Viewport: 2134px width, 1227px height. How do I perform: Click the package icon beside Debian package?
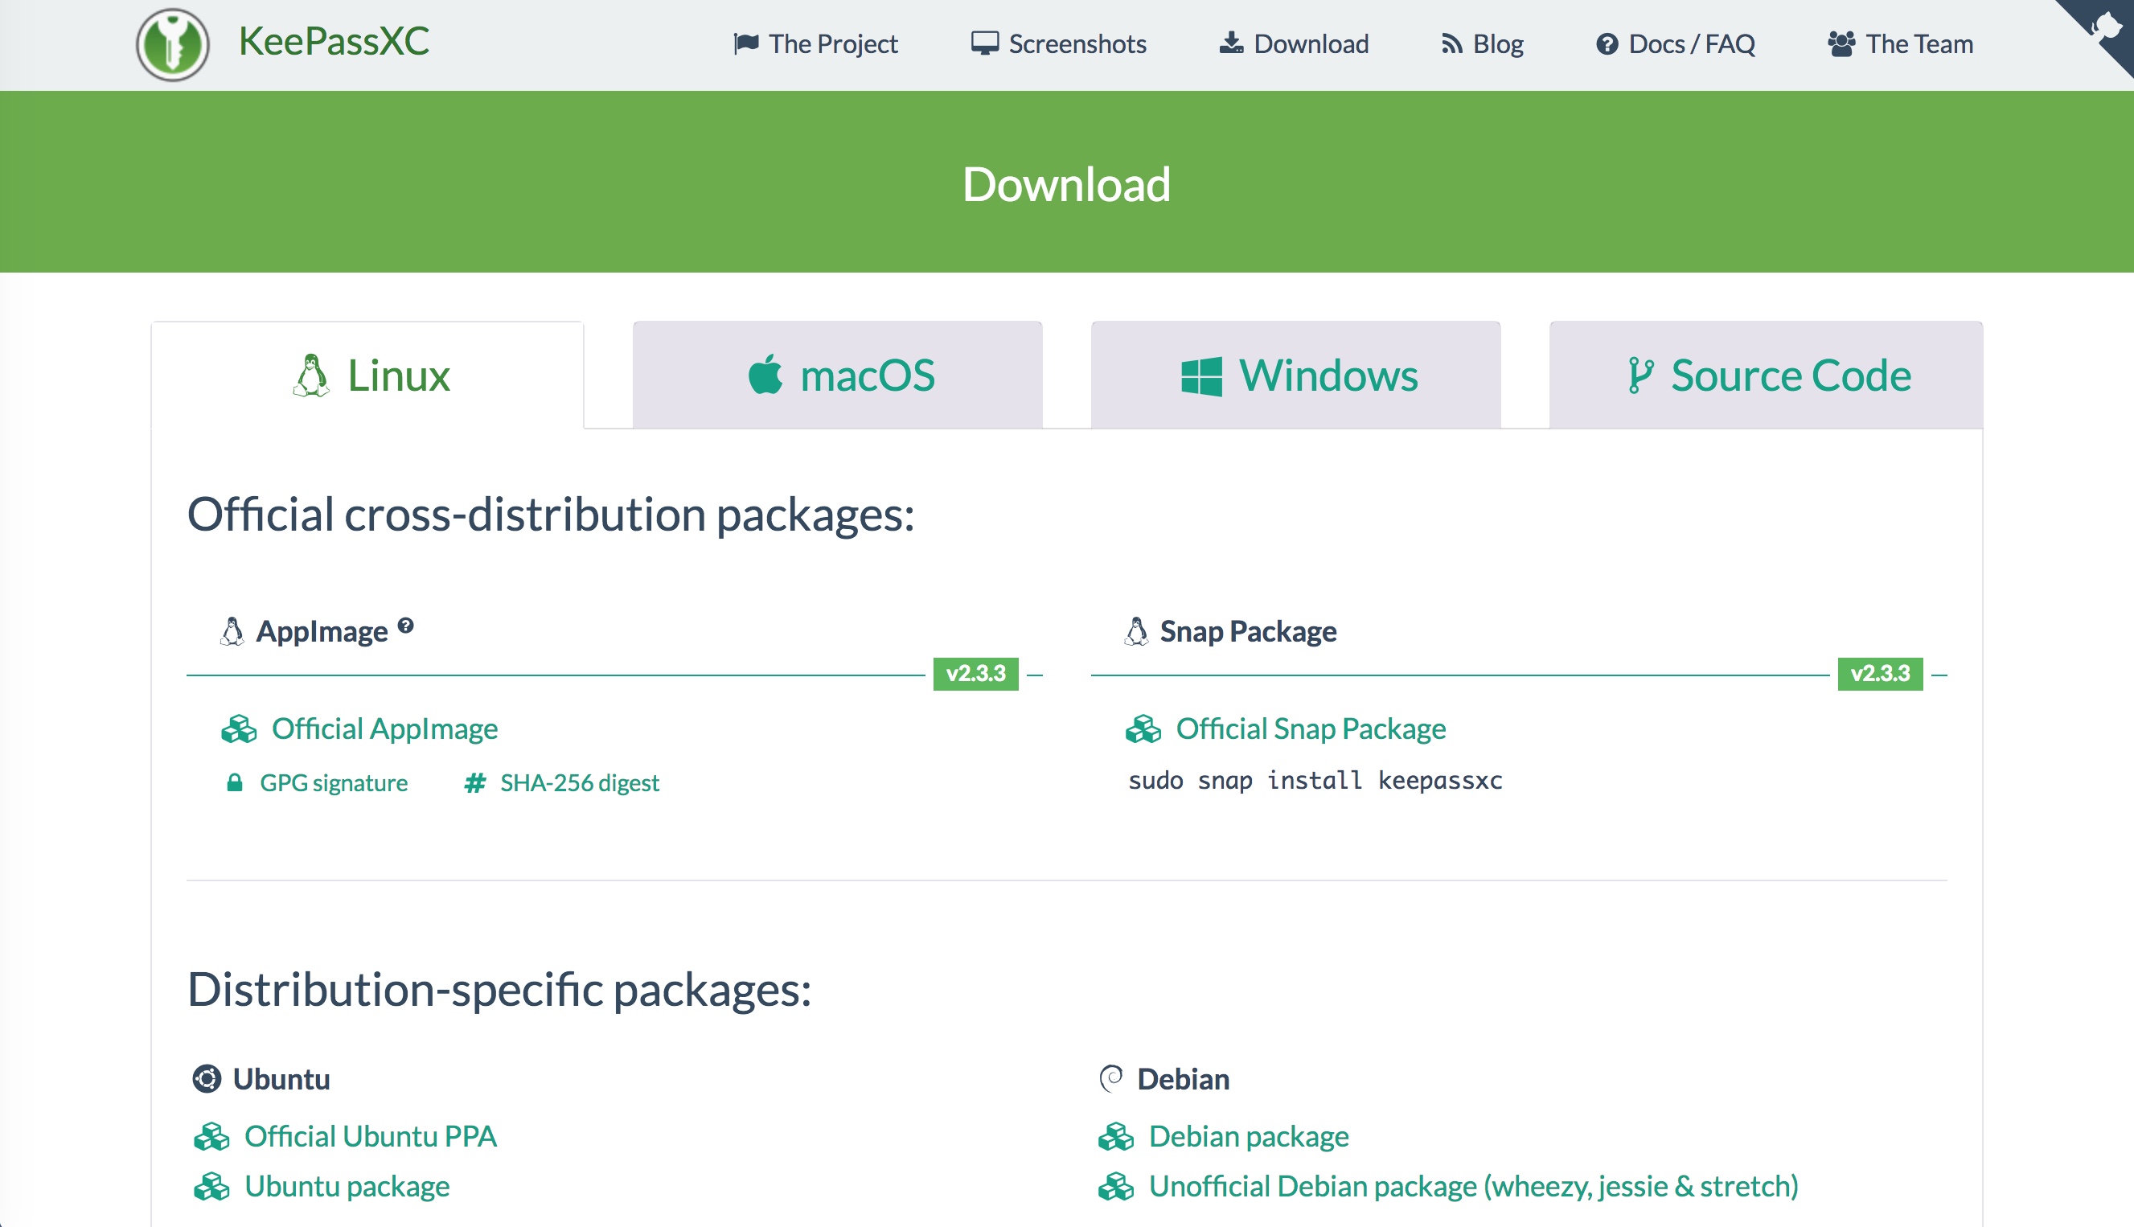(x=1116, y=1137)
